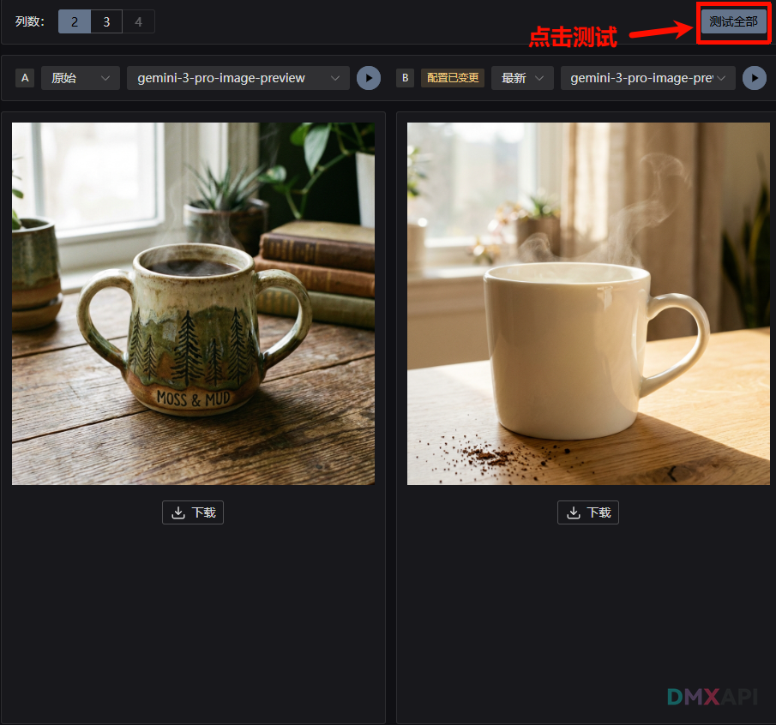Switch layout to 3 columns
Viewport: 776px width, 725px height.
tap(106, 21)
